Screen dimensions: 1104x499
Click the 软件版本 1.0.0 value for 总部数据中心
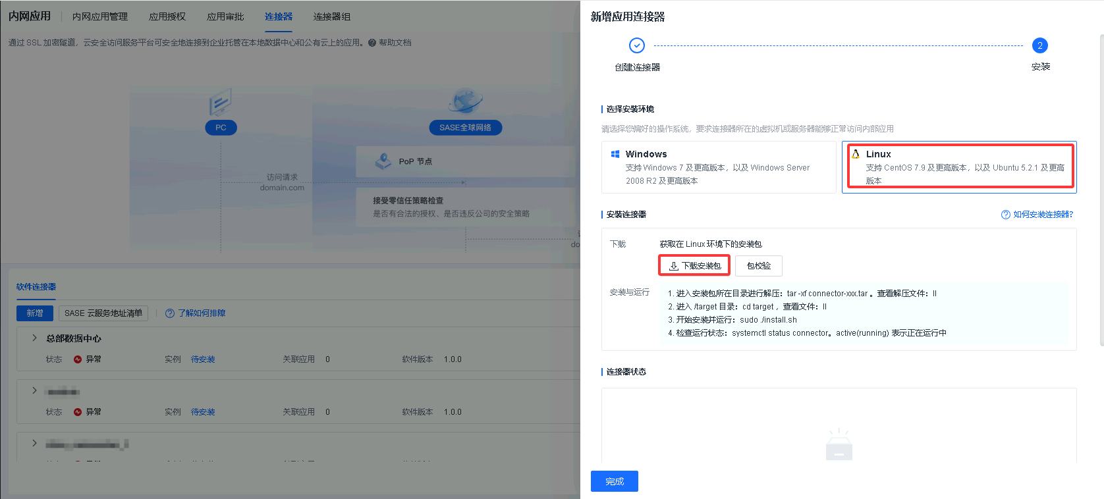pyautogui.click(x=453, y=359)
